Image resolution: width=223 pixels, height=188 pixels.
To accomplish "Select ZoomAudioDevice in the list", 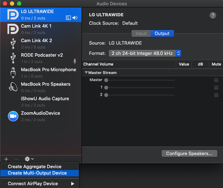I will pyautogui.click(x=41, y=116).
